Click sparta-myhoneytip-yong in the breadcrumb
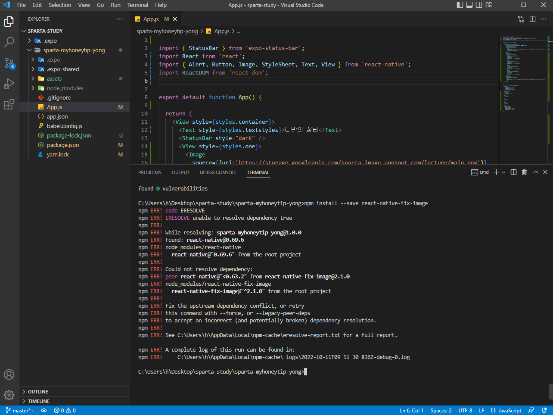This screenshot has width=553, height=415. point(167,31)
